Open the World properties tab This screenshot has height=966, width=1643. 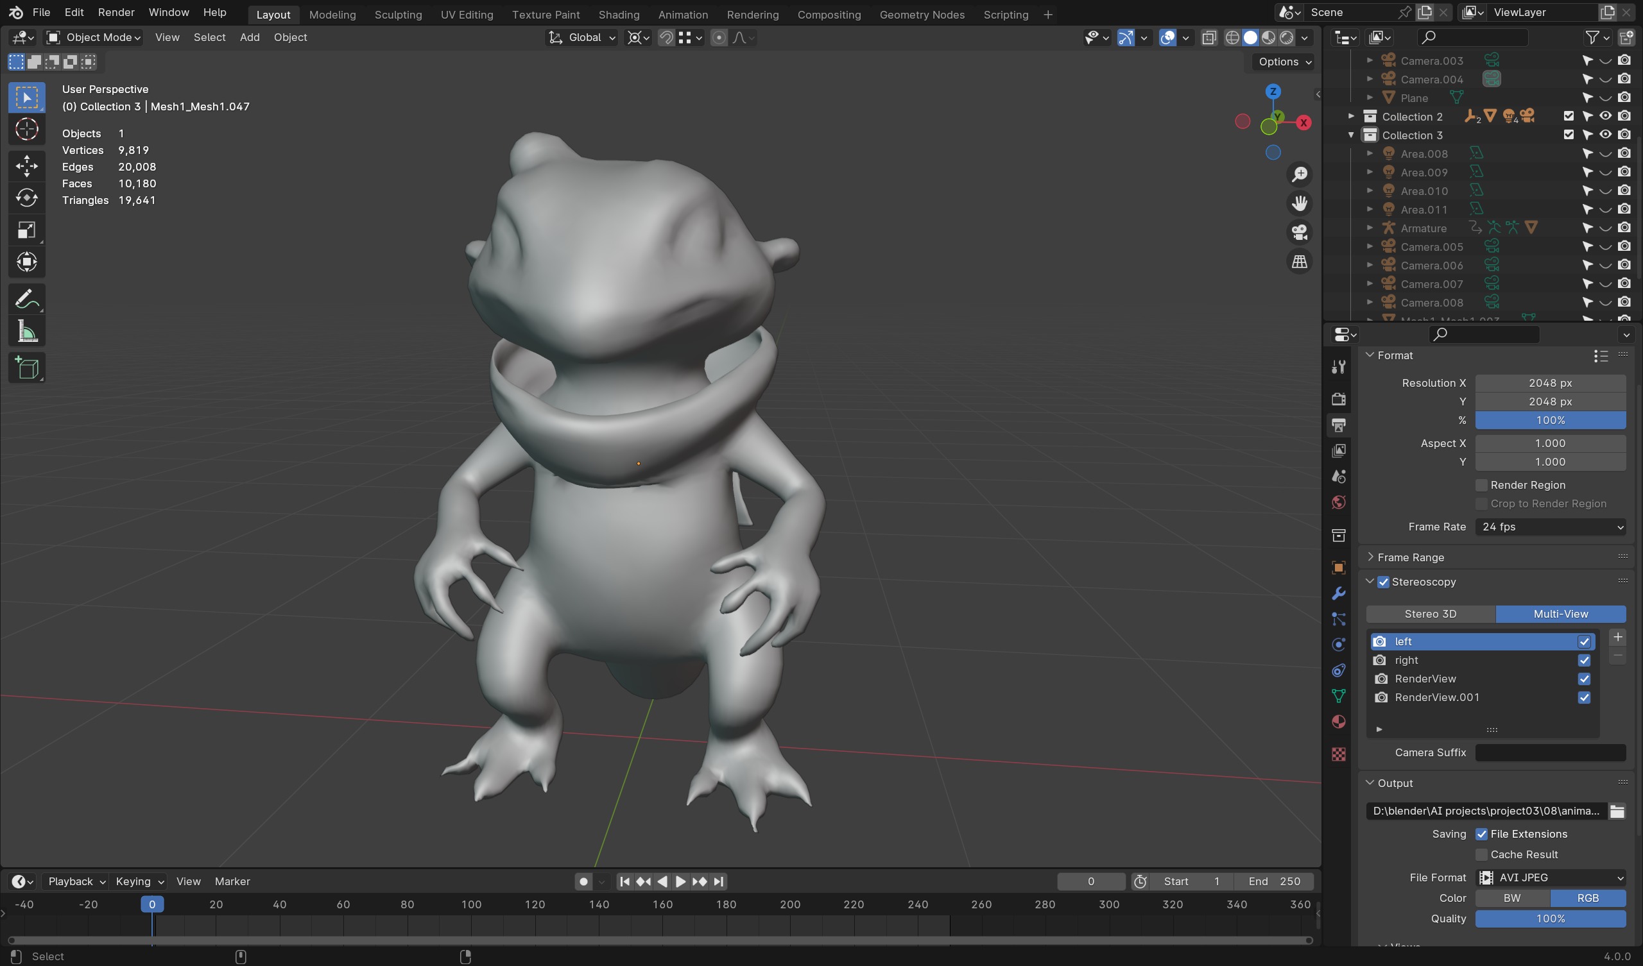[1339, 502]
